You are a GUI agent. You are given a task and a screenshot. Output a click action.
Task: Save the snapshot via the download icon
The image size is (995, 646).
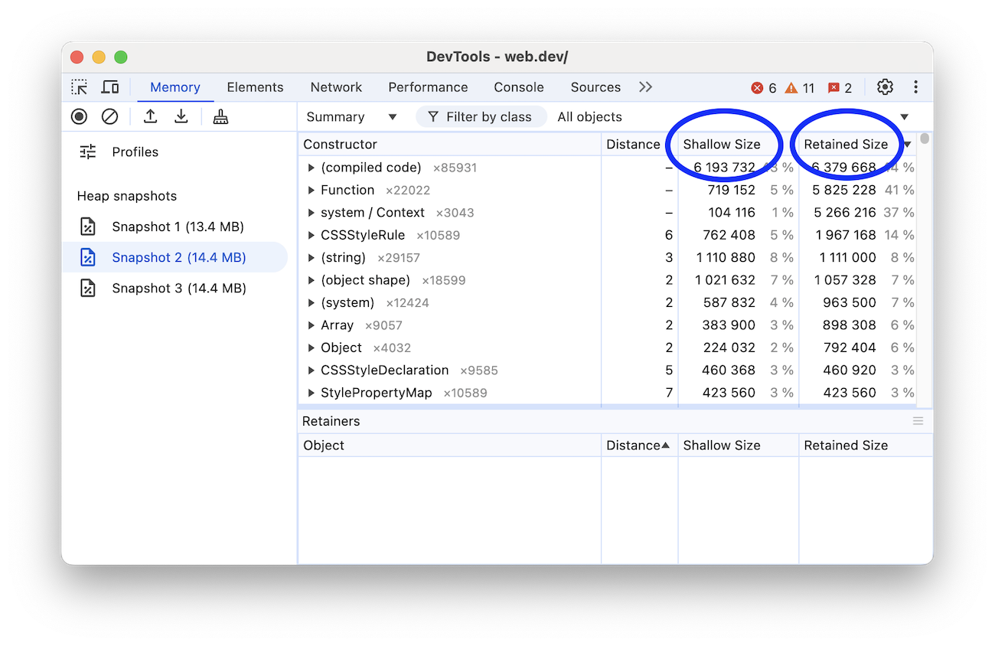pos(181,116)
